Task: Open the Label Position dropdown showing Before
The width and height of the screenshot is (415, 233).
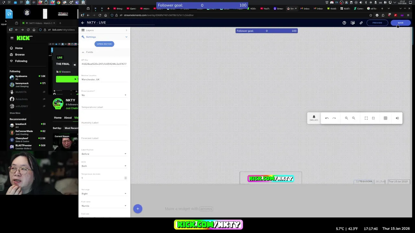Action: pyautogui.click(x=104, y=154)
